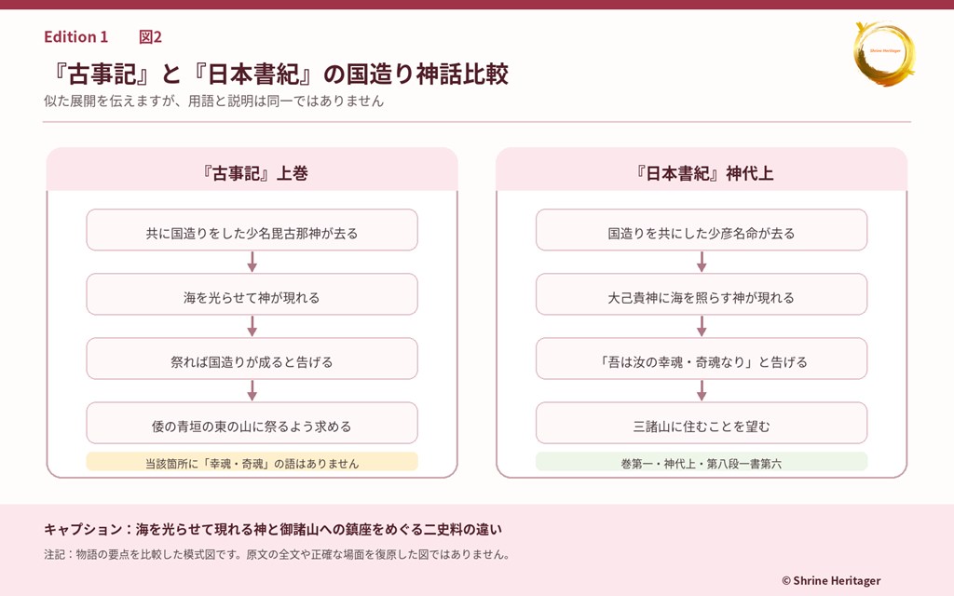
Task: Click the 国造りを共にした少彦名命が去る box
Action: point(702,230)
